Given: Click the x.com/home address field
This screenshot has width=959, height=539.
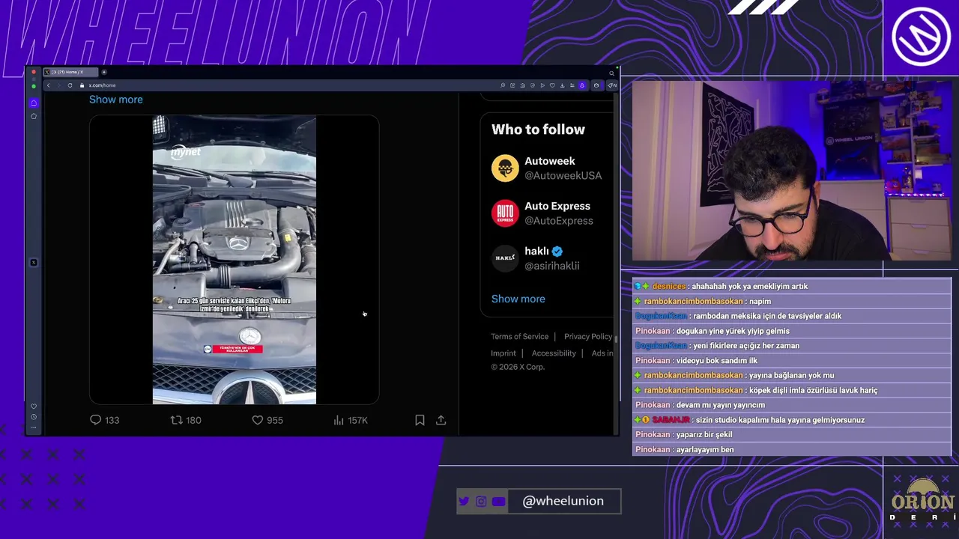Looking at the screenshot, I should (103, 85).
